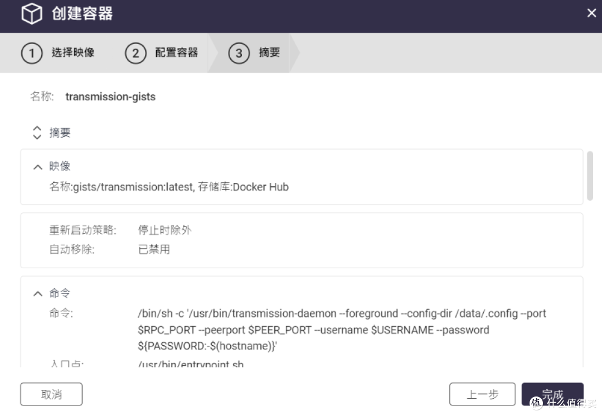
Task: Click the 上一步 button
Action: click(x=482, y=394)
